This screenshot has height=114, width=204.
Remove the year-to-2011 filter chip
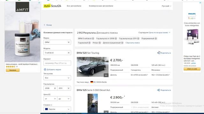click(x=138, y=39)
